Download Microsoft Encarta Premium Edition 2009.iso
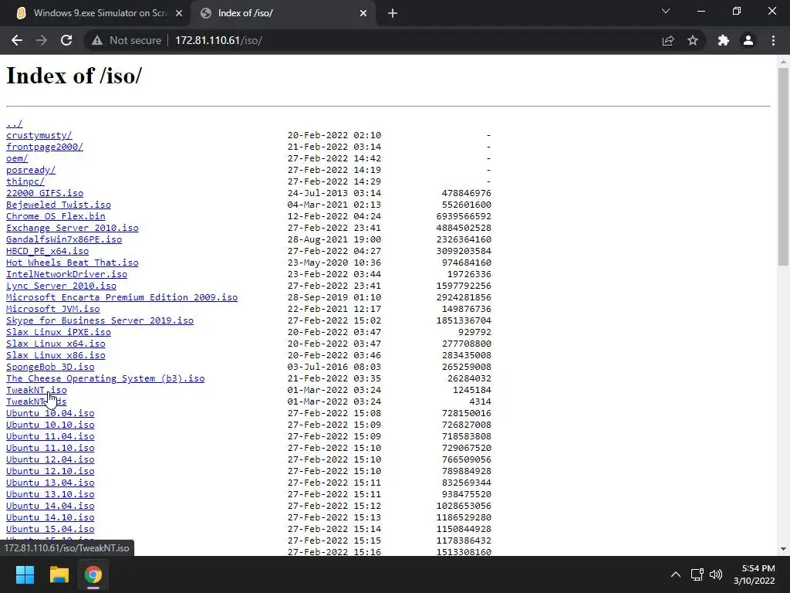The height and width of the screenshot is (593, 790). tap(122, 297)
